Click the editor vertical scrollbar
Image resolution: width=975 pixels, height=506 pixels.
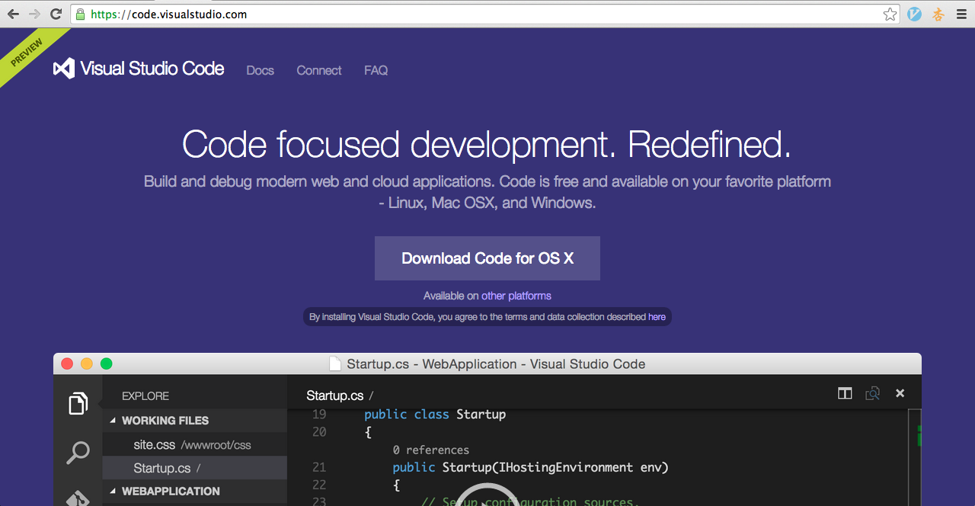[915, 457]
